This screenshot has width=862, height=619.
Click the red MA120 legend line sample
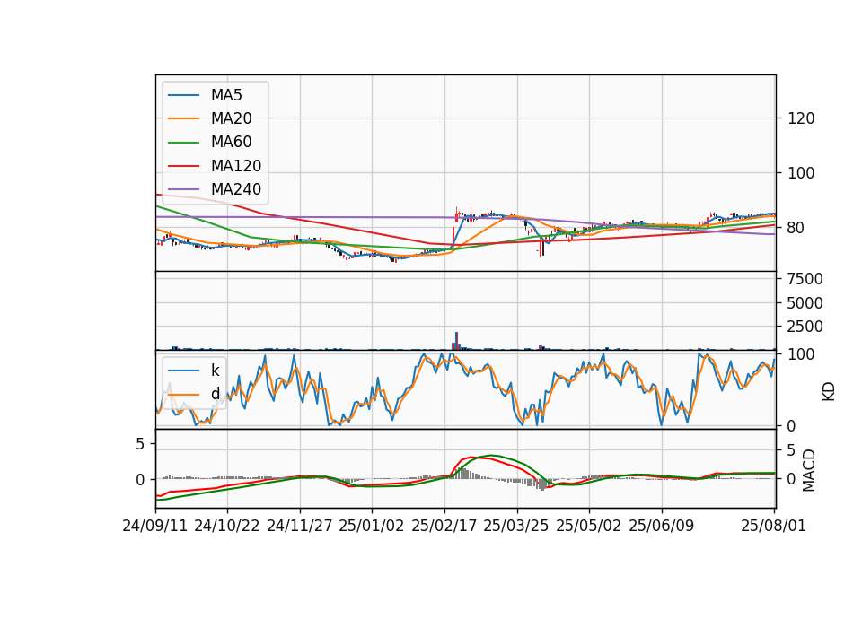click(x=183, y=165)
